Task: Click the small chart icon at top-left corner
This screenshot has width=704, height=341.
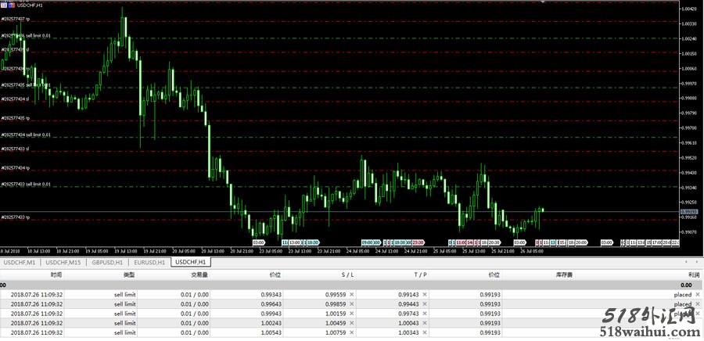Action: click(3, 5)
